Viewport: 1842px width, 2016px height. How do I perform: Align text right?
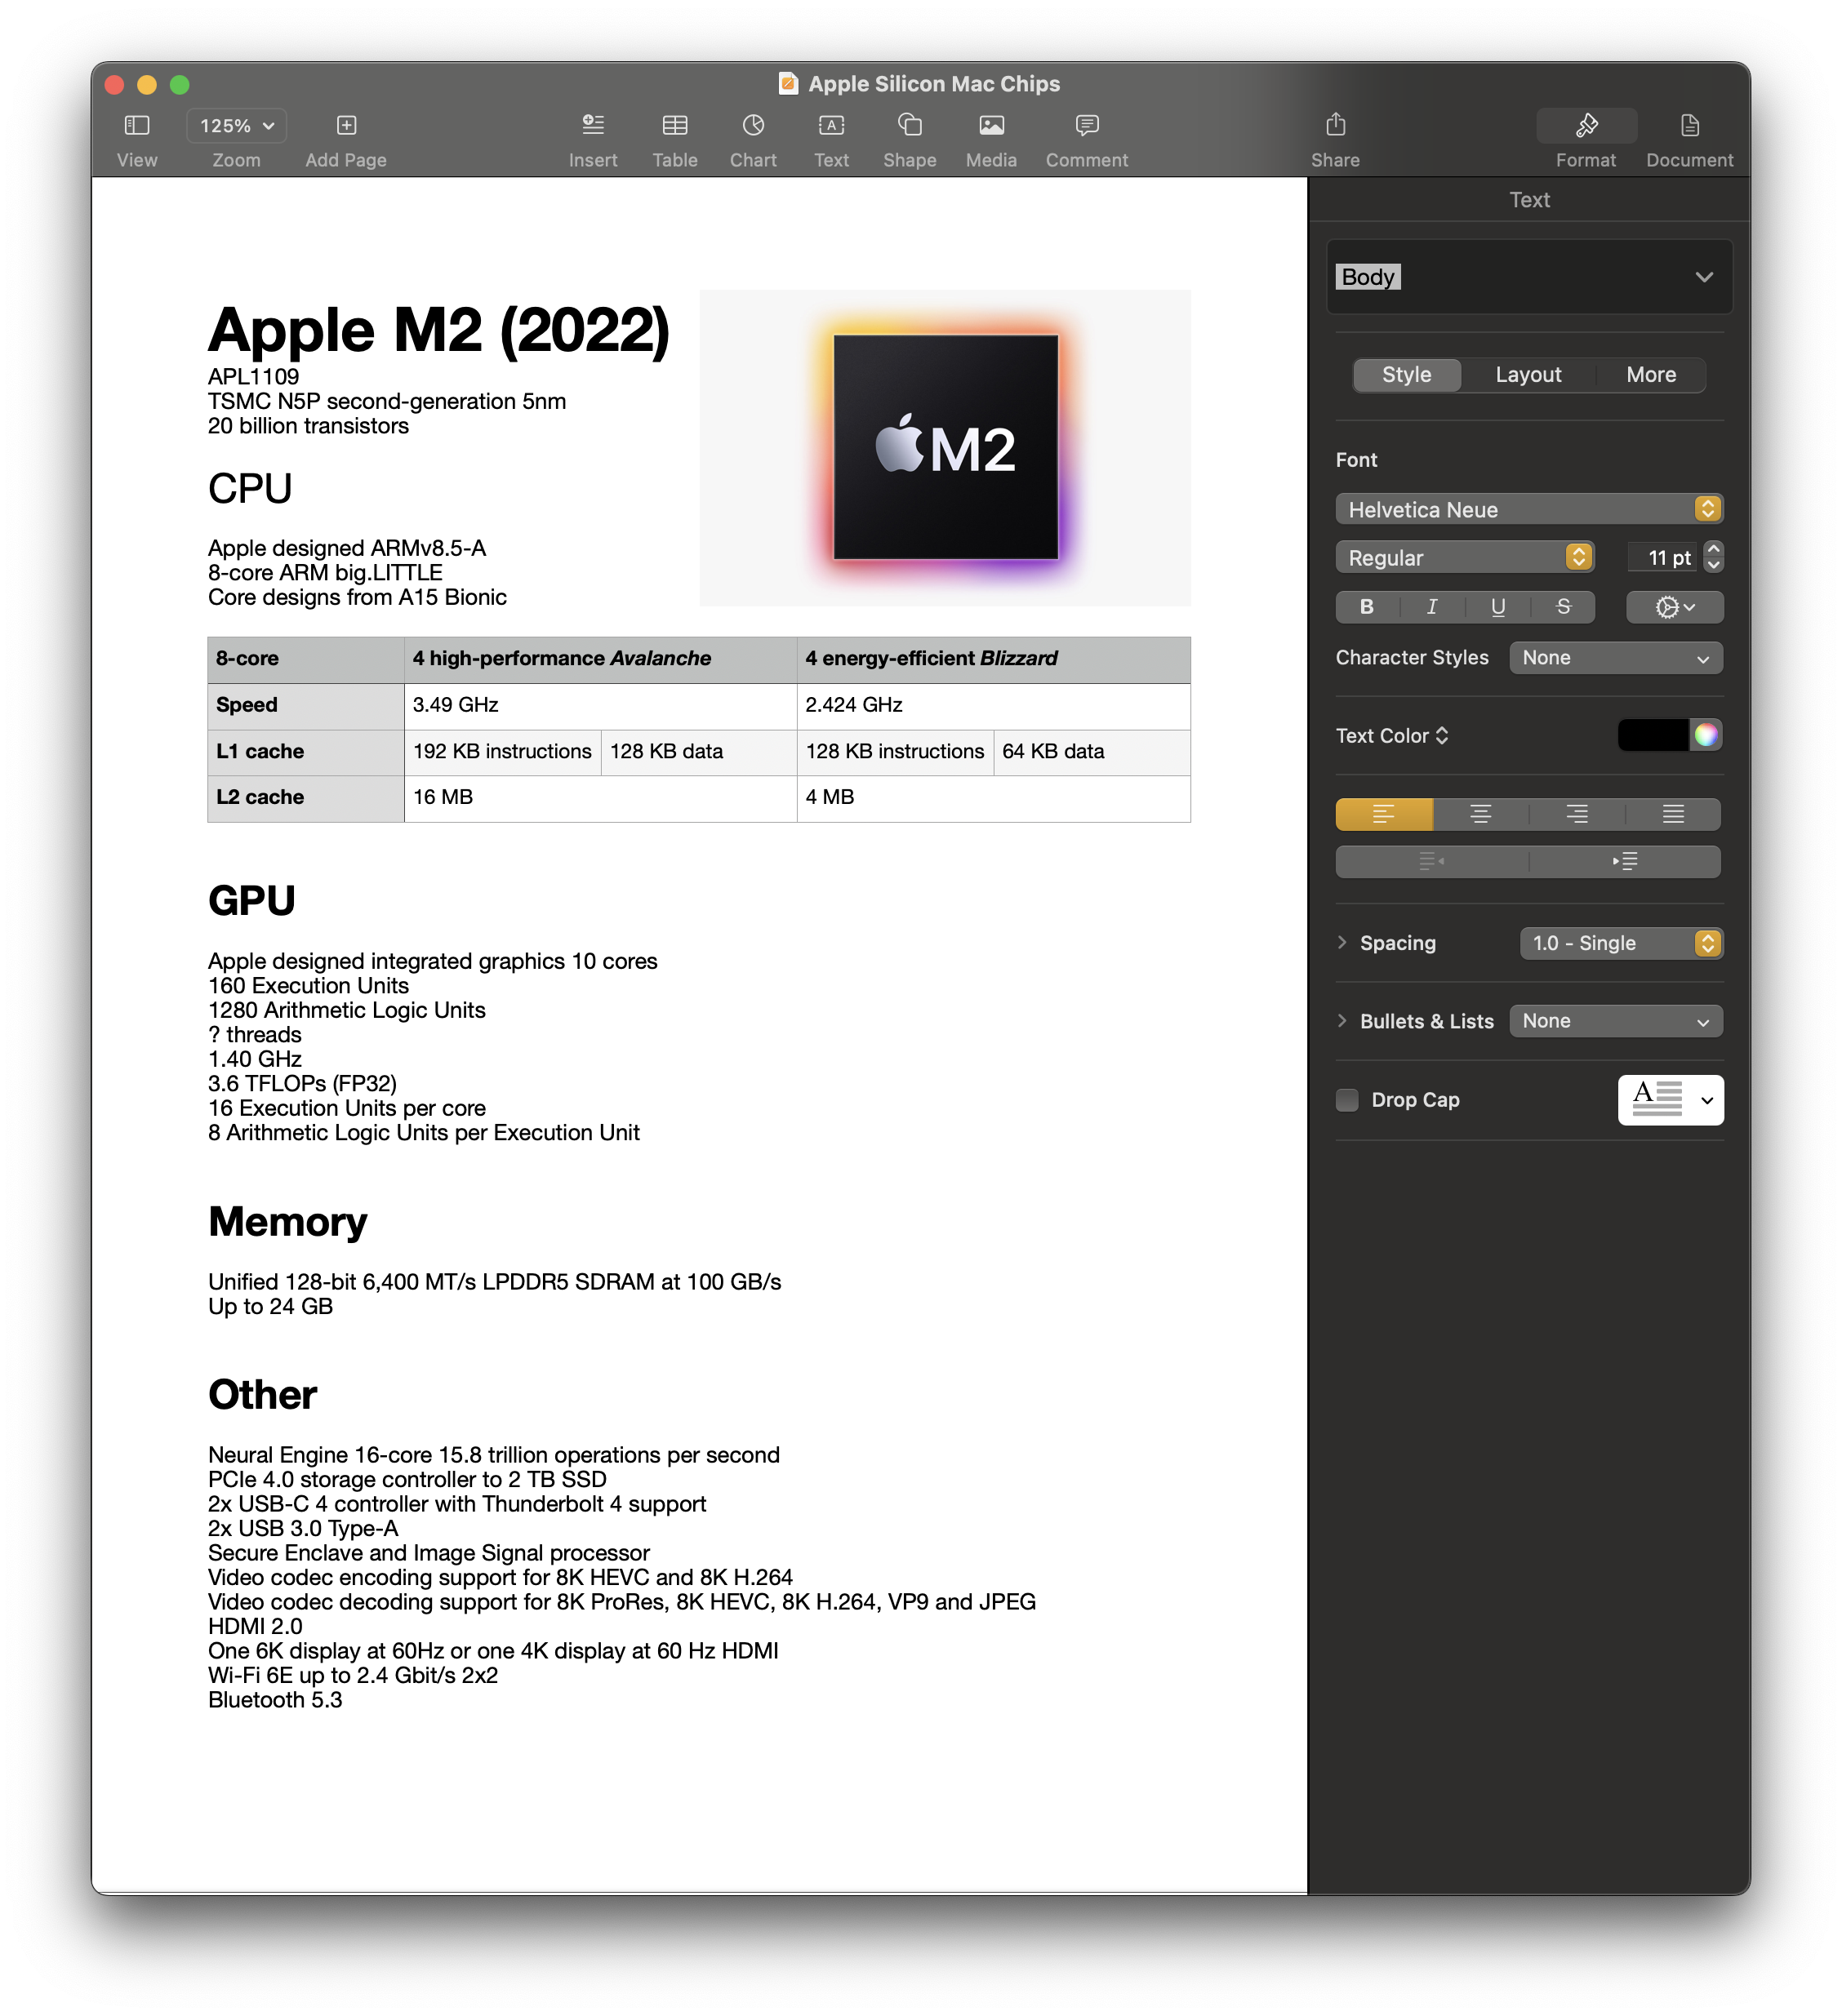tap(1576, 814)
